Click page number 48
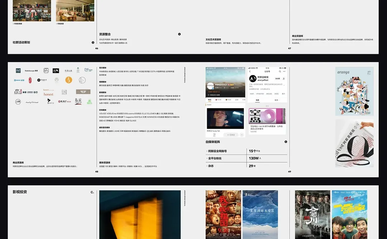The width and height of the screenshot is (387, 239). [x=97, y=171]
